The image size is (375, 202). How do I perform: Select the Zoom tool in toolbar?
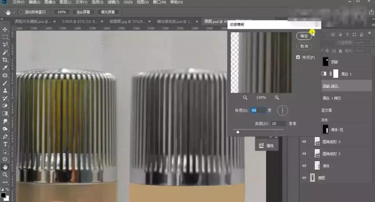click(x=5, y=175)
